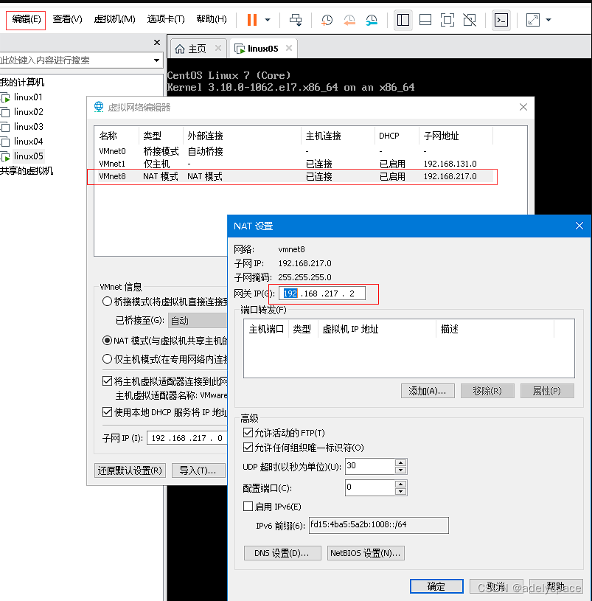592x601 pixels.
Task: Click the 移除(R) button
Action: pos(487,391)
